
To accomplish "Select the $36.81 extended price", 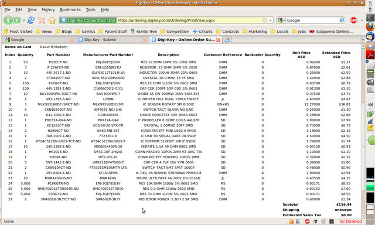I will [345, 104].
